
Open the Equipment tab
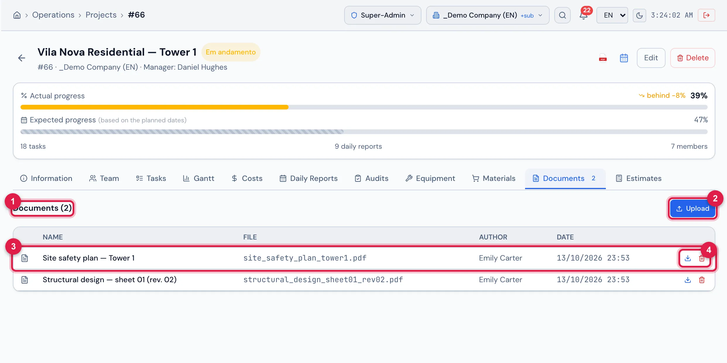(430, 179)
